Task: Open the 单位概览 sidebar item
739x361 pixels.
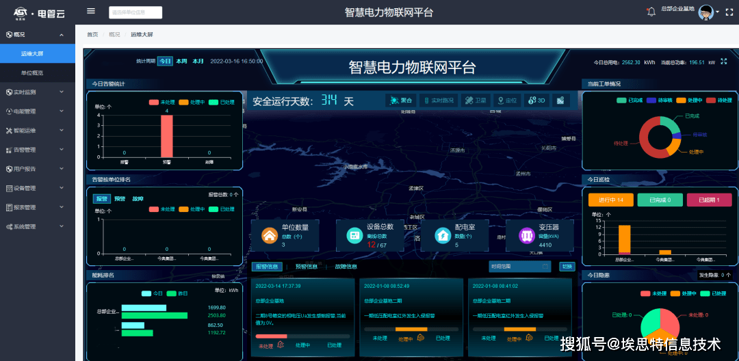Action: coord(38,73)
